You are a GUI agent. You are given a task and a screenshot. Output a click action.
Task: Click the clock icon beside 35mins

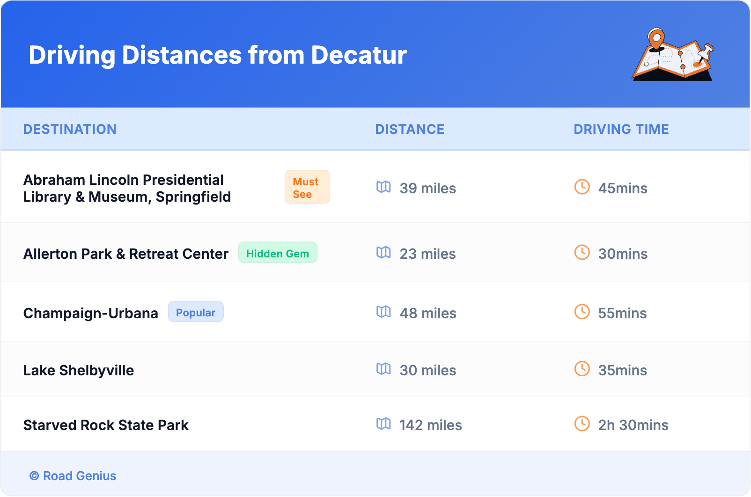[582, 369]
